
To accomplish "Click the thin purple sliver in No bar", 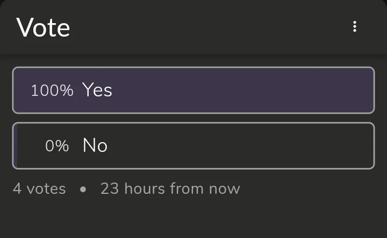I will 16,146.
